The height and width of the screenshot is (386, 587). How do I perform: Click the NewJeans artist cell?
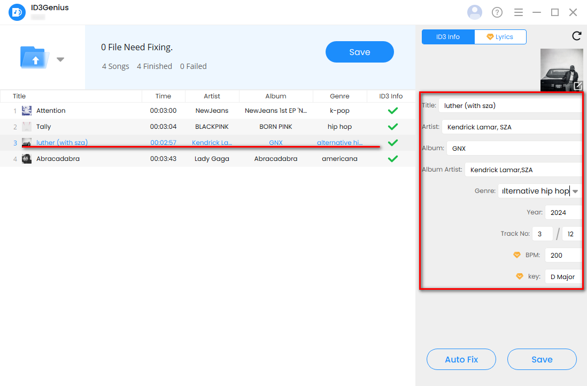[x=212, y=111]
